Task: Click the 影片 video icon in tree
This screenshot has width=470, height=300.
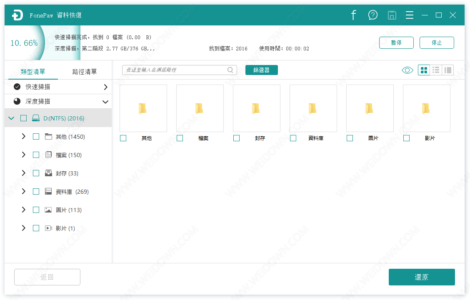Action: (48, 228)
